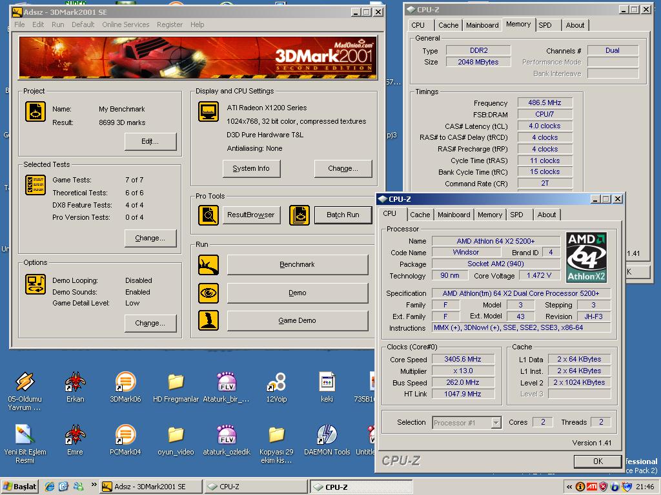This screenshot has height=495, width=661.
Task: Select the Emre desktop icon
Action: (x=76, y=435)
